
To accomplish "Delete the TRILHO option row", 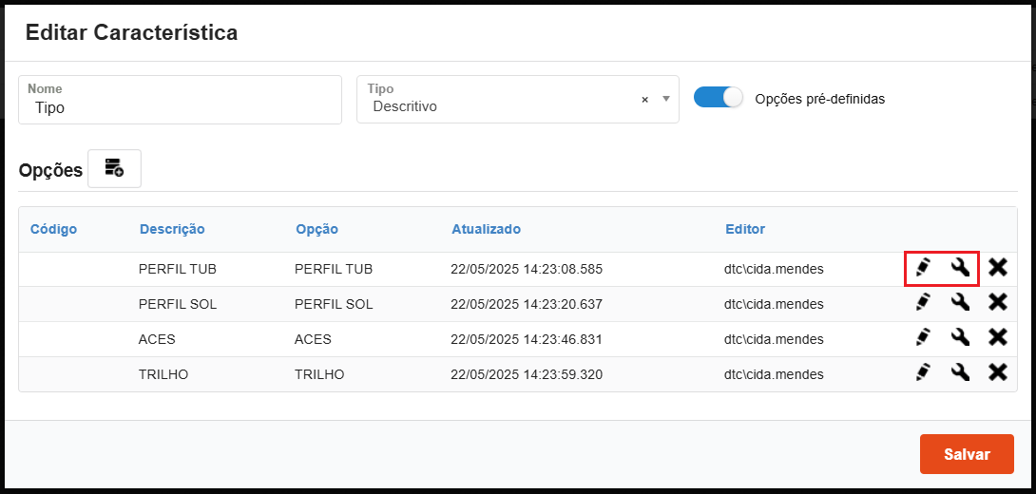I will [997, 373].
